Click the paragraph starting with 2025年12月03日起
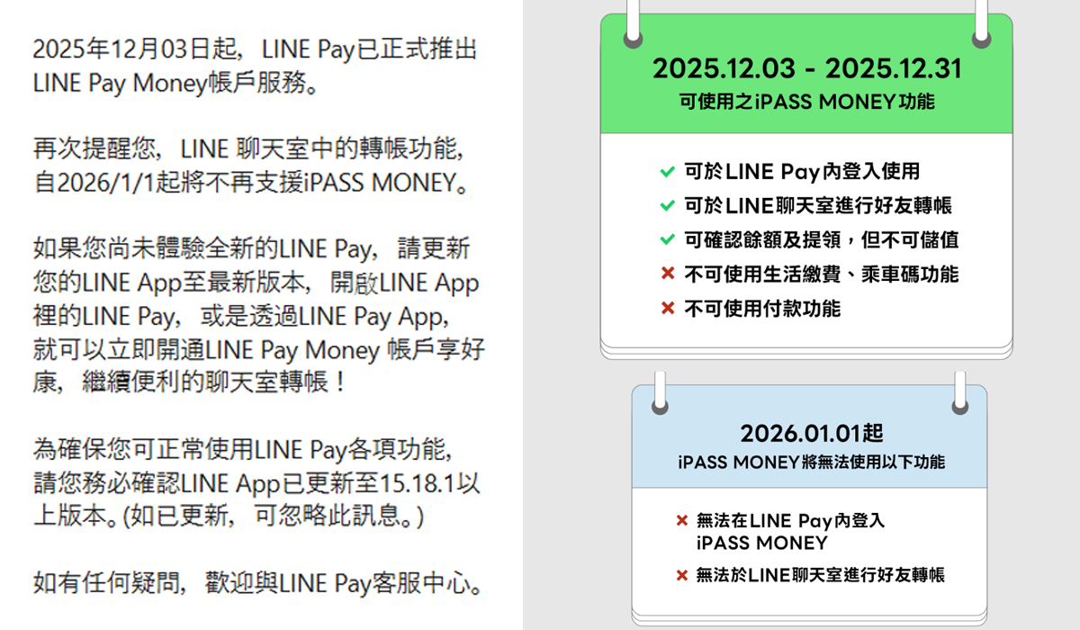Viewport: 1080px width, 630px height. (255, 66)
